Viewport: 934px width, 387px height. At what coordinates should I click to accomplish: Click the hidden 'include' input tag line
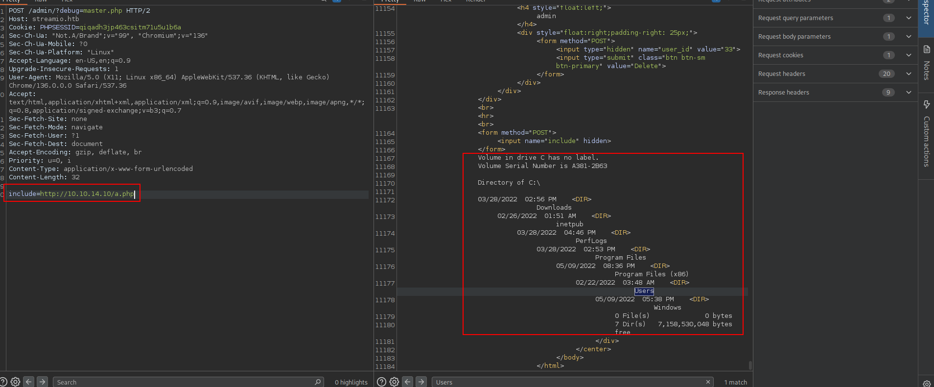(x=554, y=141)
